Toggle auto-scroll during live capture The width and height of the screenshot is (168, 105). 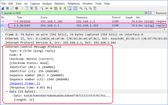click(x=70, y=8)
